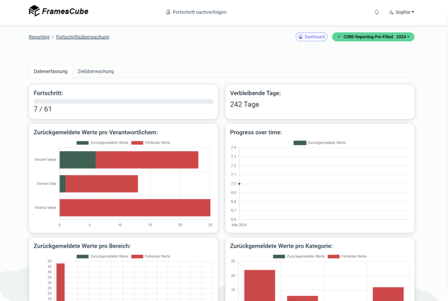Click the Fortschritt progress bar
This screenshot has width=448, height=301.
(123, 101)
